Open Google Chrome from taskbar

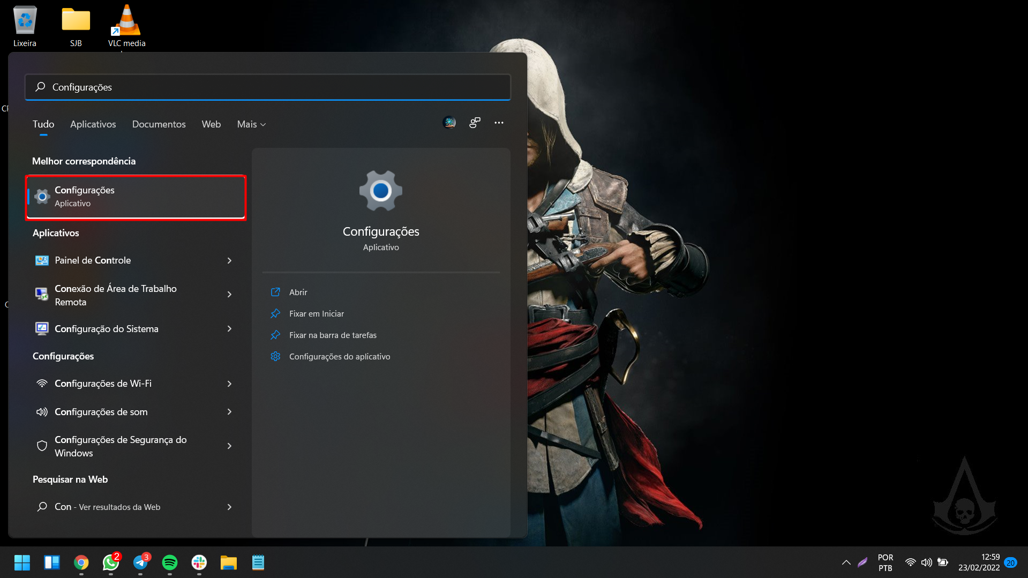coord(81,562)
